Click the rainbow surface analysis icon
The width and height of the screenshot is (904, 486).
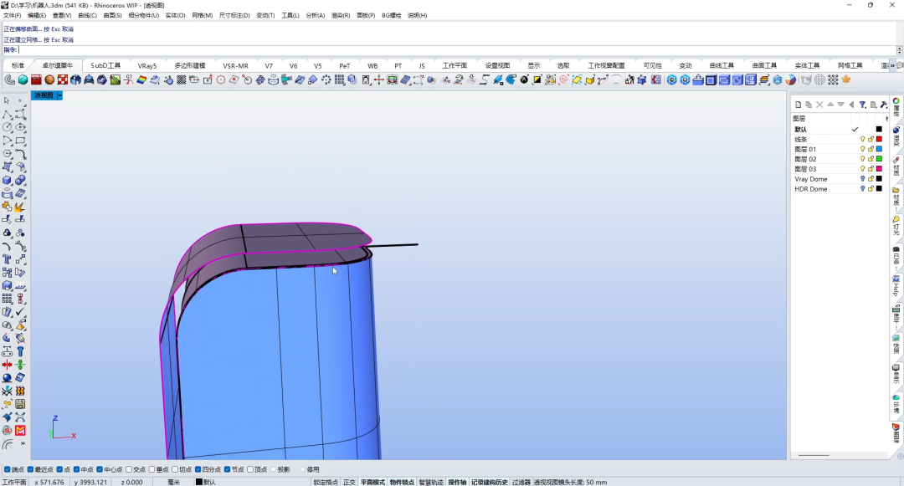(141, 80)
